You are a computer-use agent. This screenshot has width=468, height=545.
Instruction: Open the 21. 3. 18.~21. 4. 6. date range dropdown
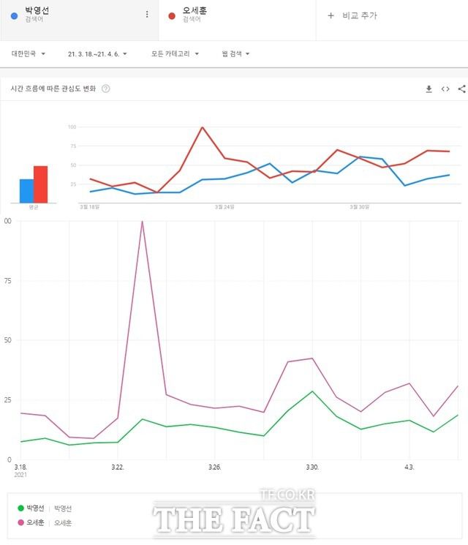click(97, 53)
